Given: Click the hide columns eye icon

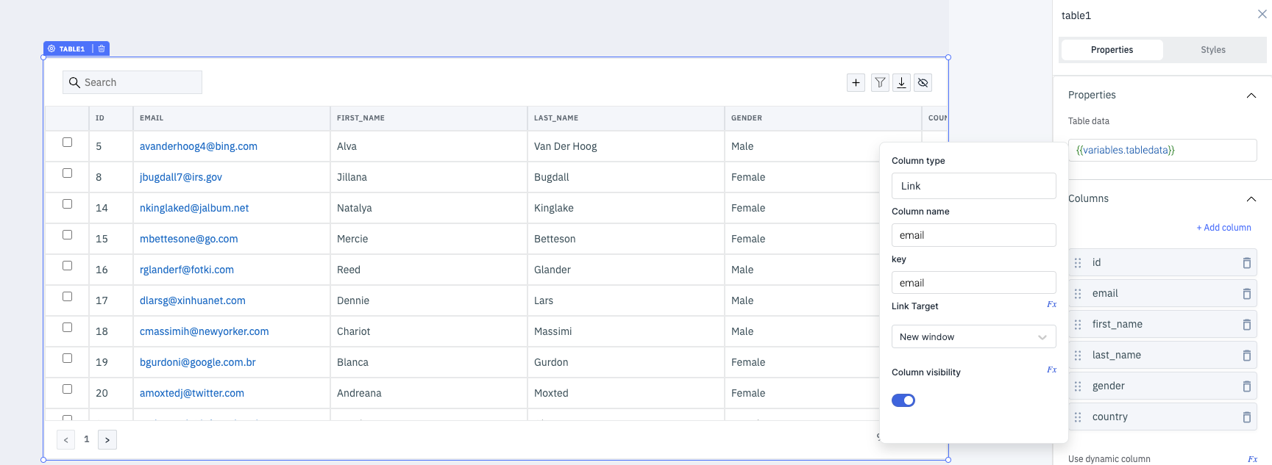Looking at the screenshot, I should (x=923, y=83).
